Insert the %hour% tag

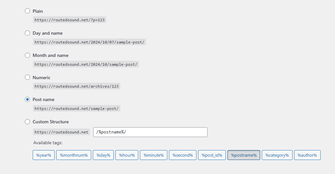tap(127, 155)
